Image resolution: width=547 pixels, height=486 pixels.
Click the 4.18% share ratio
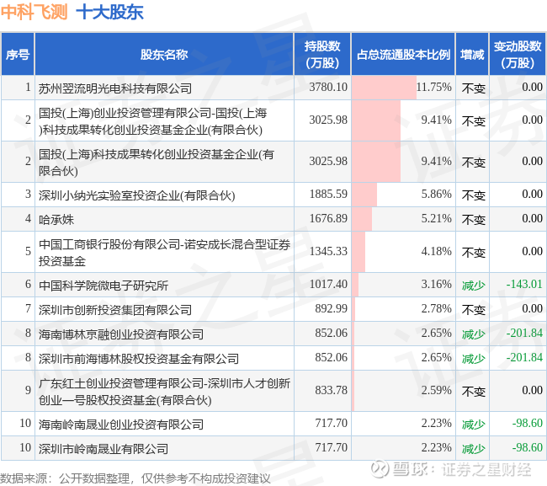[437, 251]
